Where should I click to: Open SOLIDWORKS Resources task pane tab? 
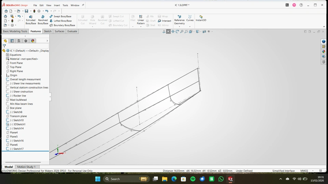[x=324, y=41]
